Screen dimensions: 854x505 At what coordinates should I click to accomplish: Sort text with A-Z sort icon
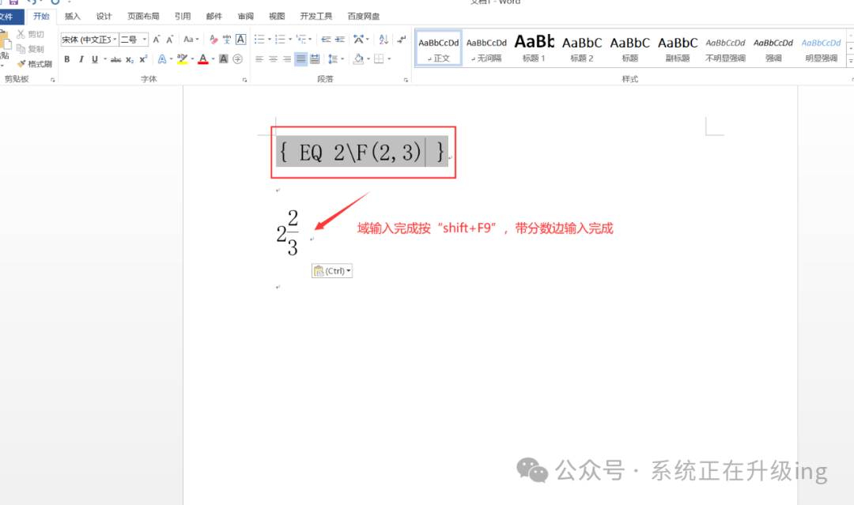(x=384, y=40)
